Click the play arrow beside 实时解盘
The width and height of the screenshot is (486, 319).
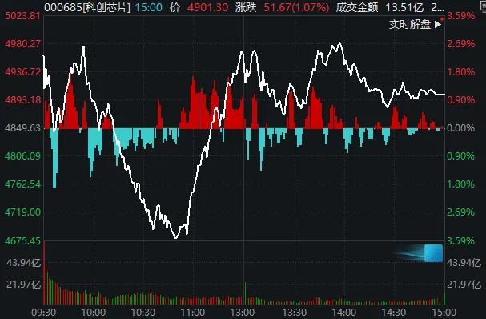(438, 25)
